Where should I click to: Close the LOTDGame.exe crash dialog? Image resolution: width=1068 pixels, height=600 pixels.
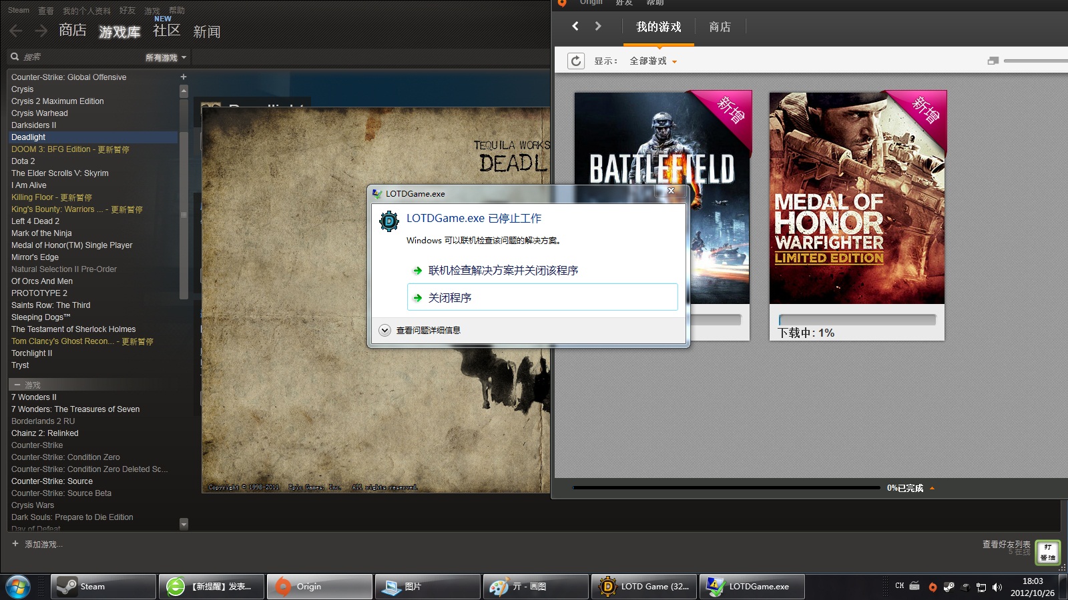tap(671, 191)
